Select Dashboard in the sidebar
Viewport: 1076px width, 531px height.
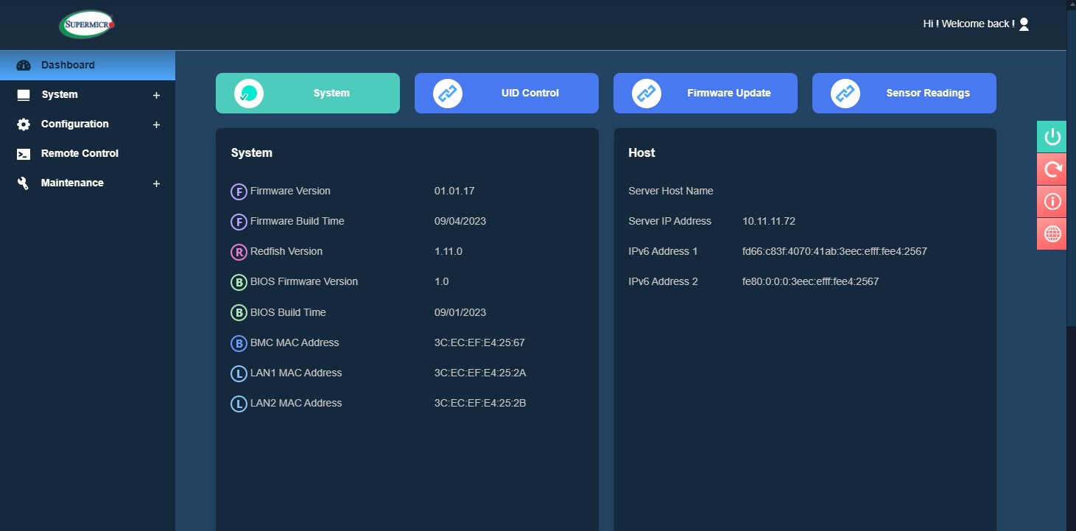click(68, 65)
